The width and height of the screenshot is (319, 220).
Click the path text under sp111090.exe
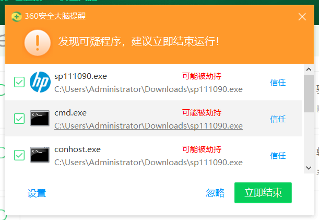click(x=148, y=89)
